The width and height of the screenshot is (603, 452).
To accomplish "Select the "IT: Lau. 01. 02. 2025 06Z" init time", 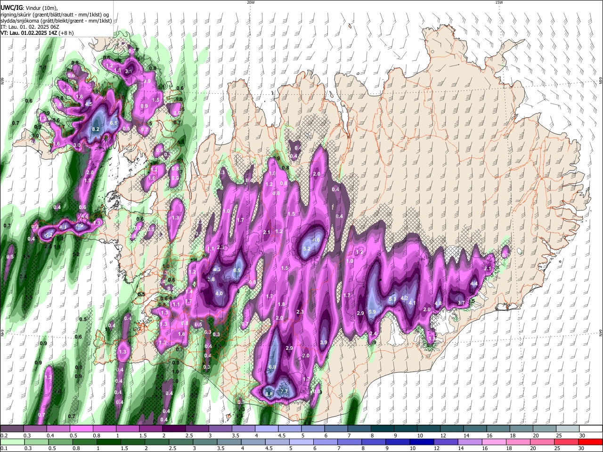I will pyautogui.click(x=29, y=27).
